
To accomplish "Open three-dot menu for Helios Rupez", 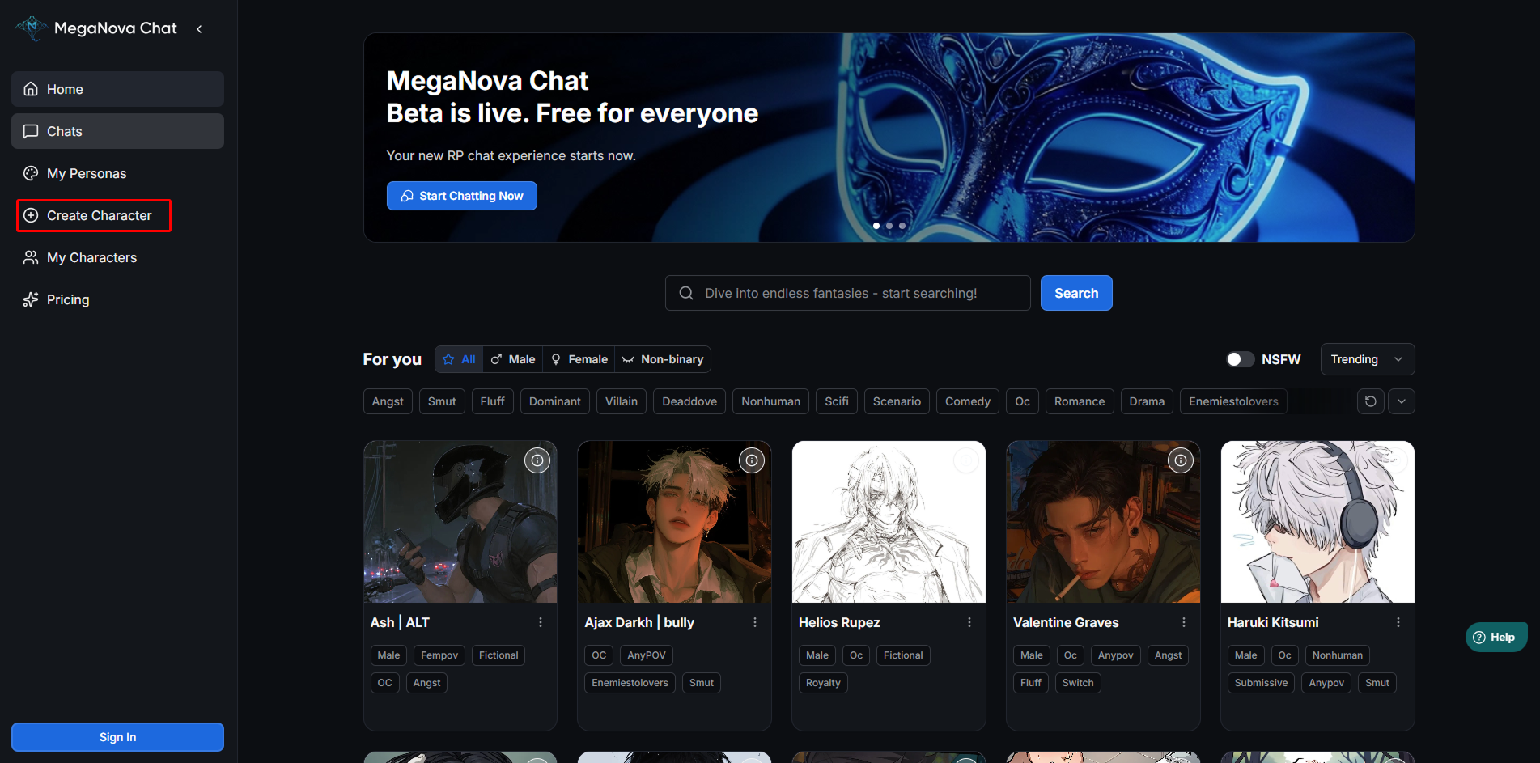I will click(969, 622).
